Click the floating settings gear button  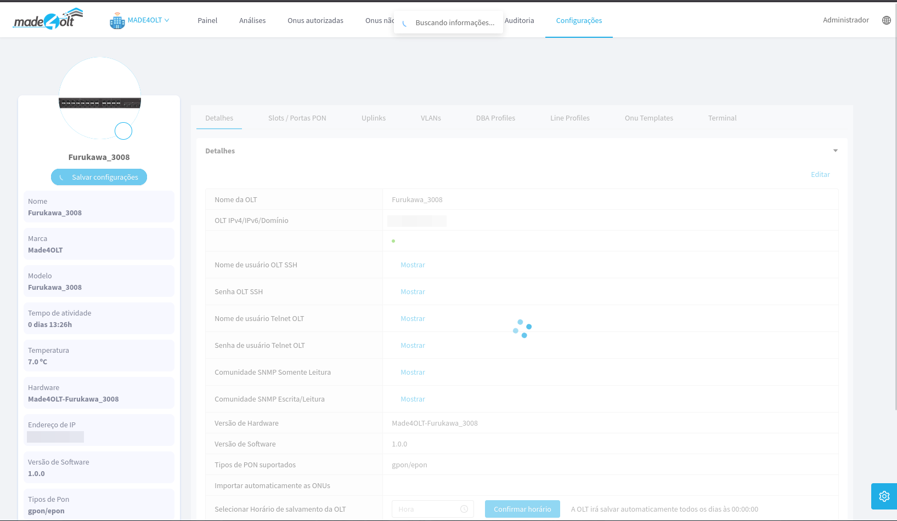(x=884, y=496)
